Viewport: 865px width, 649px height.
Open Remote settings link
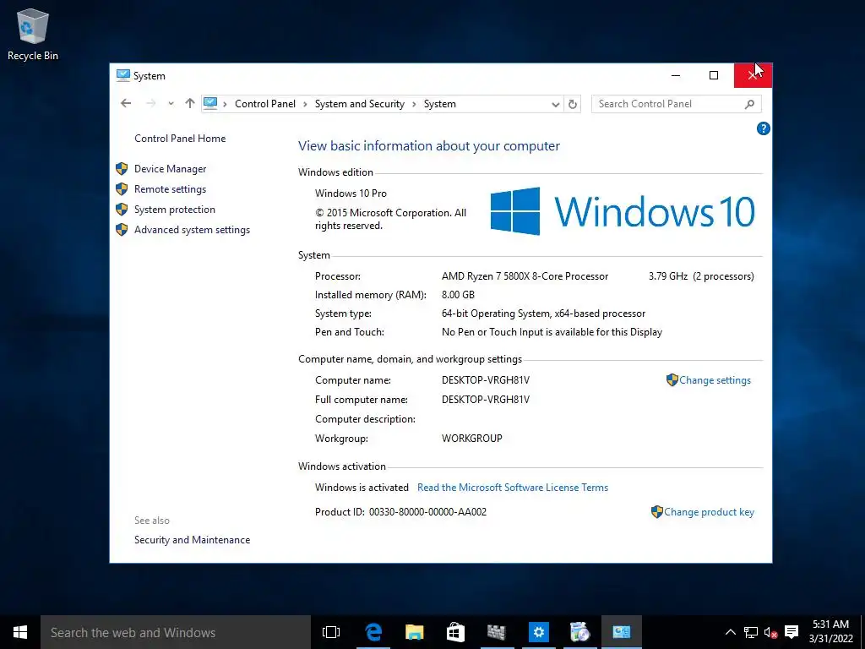(170, 189)
